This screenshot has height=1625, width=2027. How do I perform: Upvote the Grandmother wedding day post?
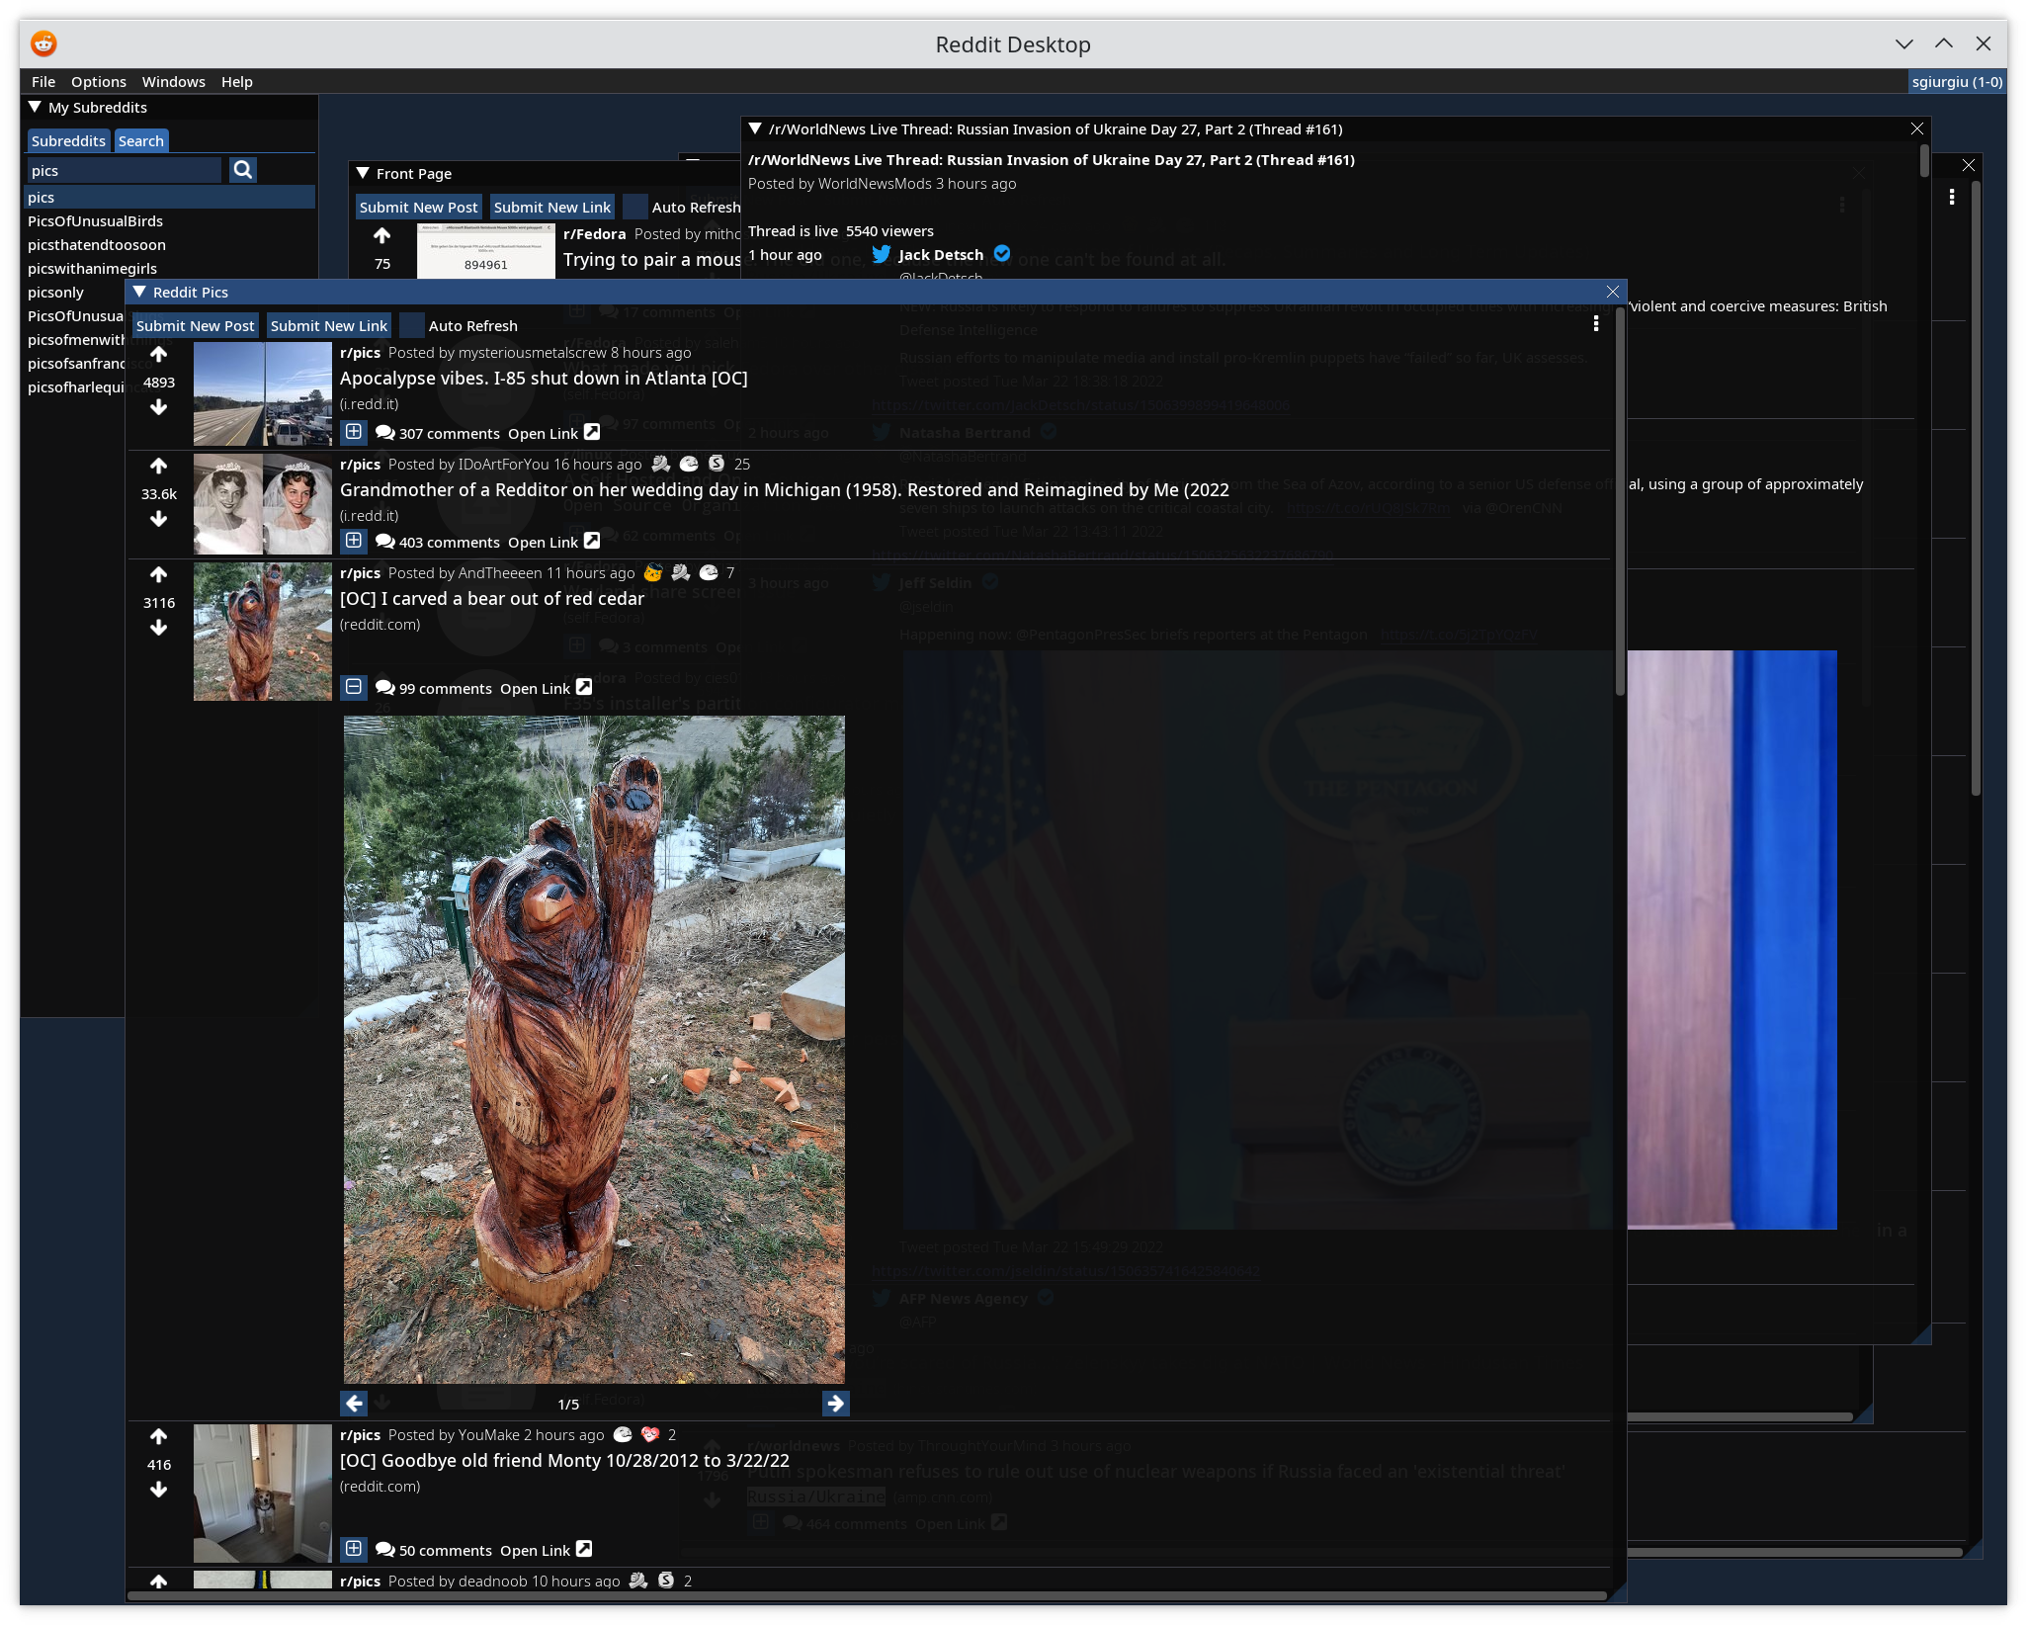[158, 466]
